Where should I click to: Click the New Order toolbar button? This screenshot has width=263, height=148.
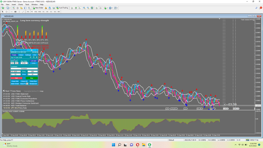[x=37, y=8]
